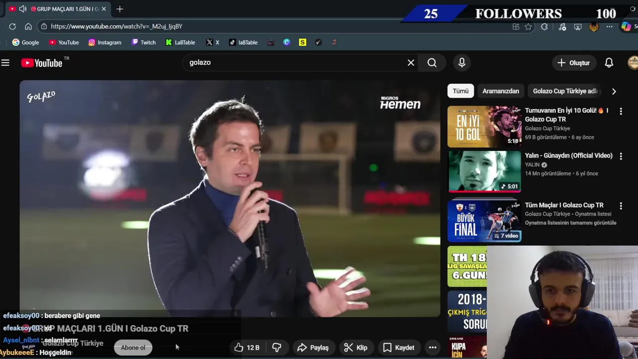View full playlist via Oynatma listesinin tamamını görüntüle
The width and height of the screenshot is (638, 359).
click(571, 223)
